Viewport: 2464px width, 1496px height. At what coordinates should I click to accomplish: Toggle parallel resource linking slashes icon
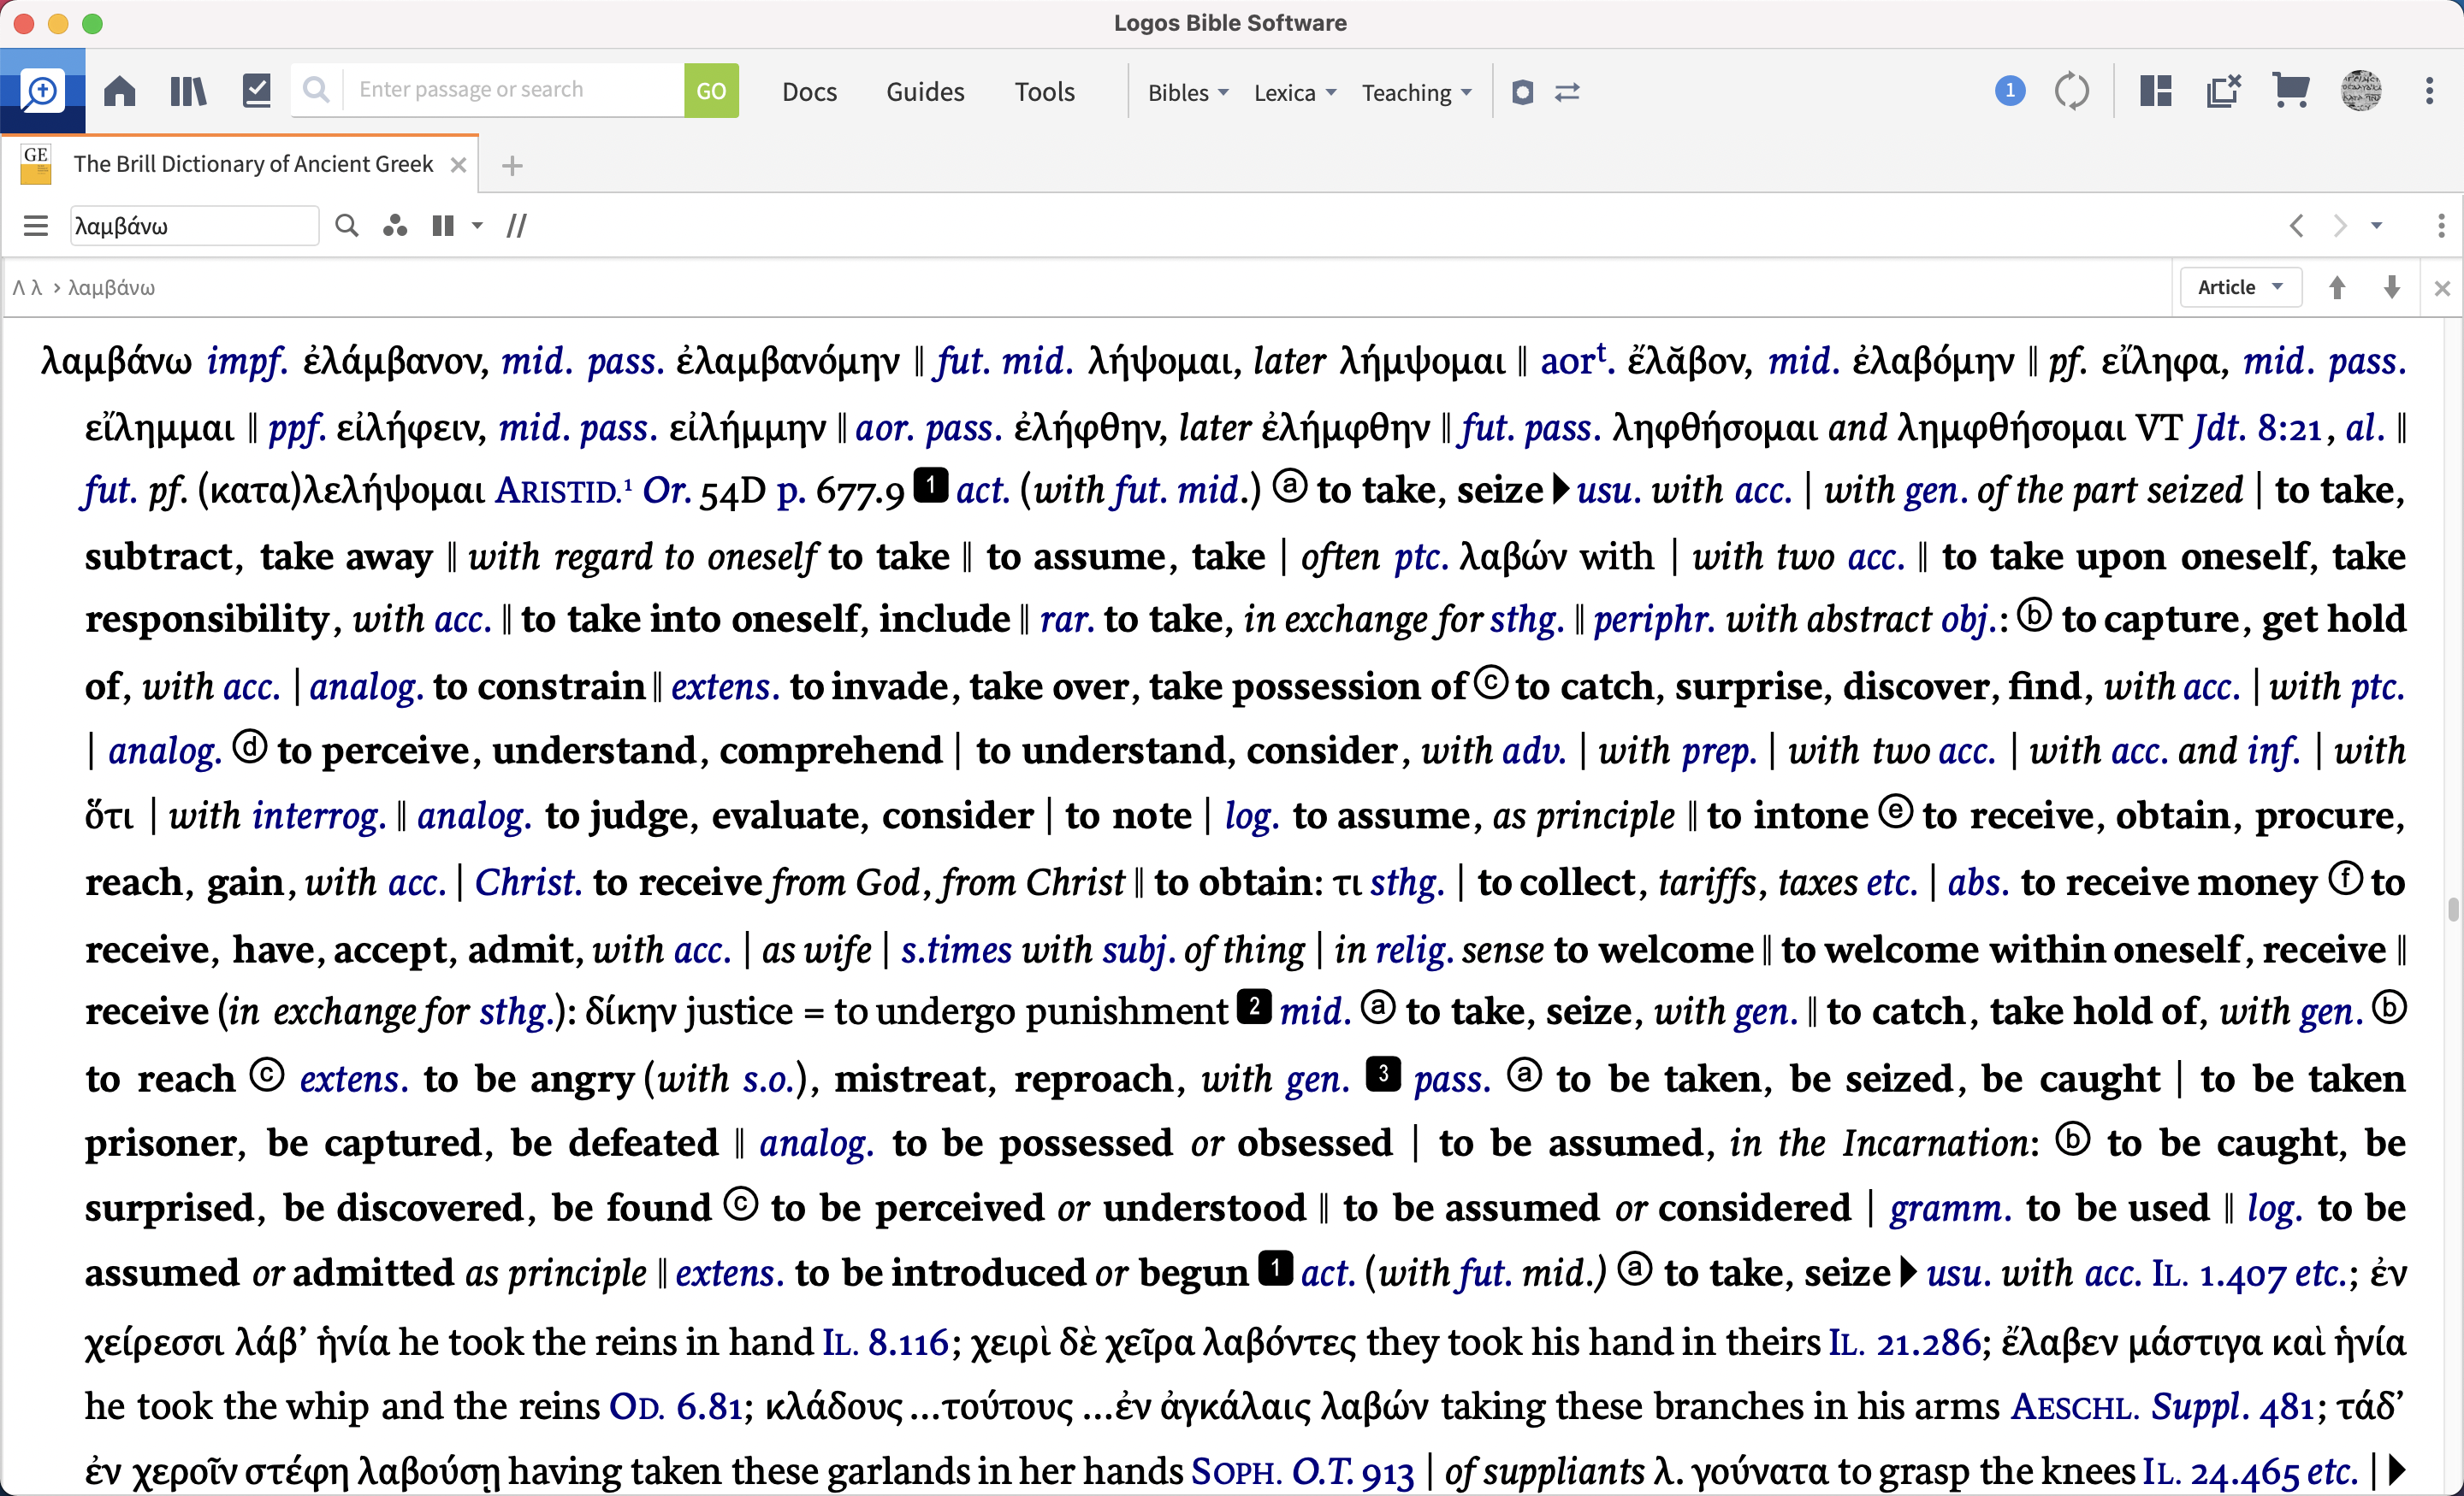516,226
